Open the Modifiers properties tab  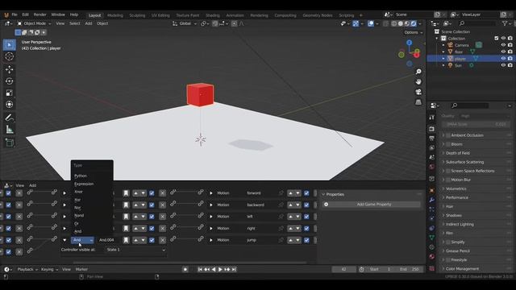[432, 200]
